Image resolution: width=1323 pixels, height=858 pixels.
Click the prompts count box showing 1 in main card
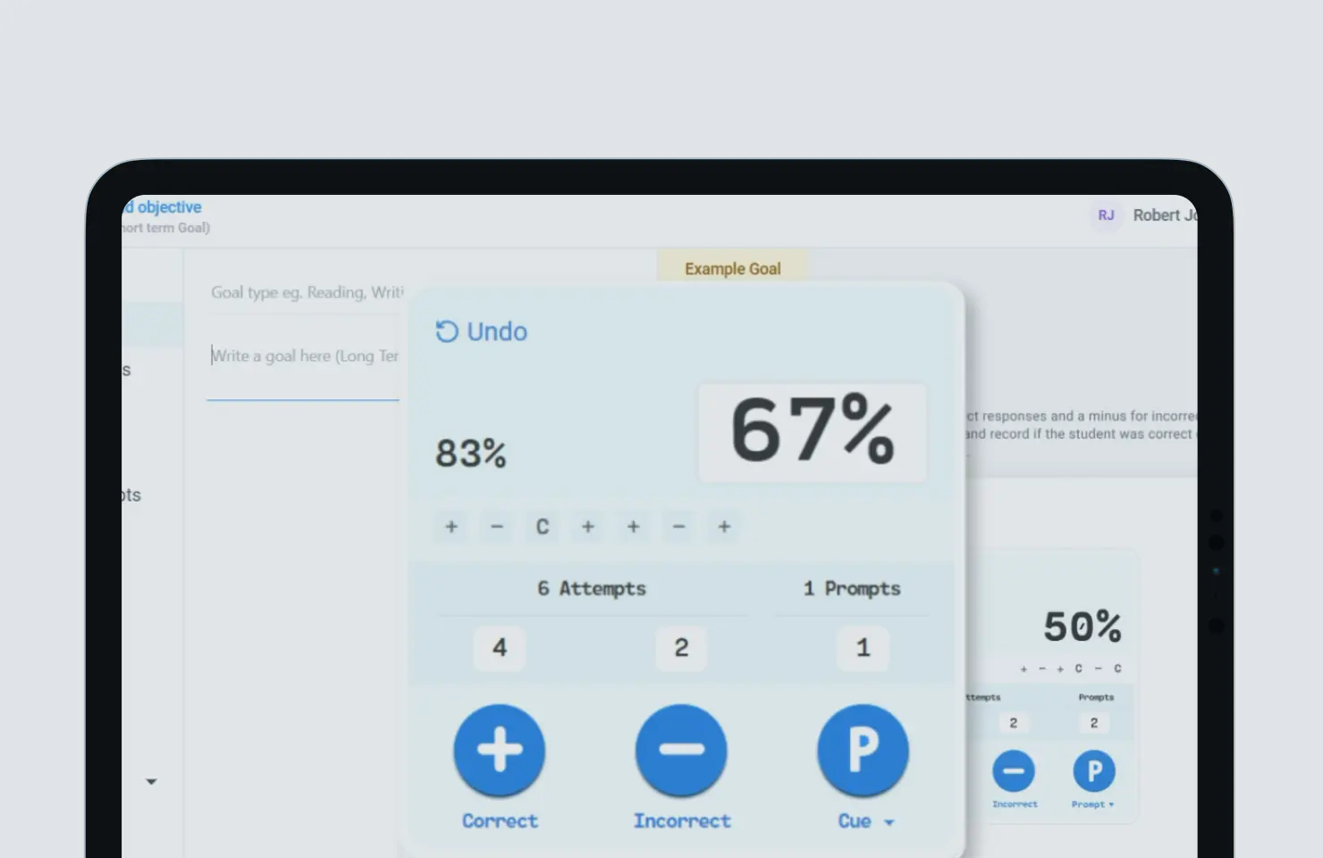863,648
